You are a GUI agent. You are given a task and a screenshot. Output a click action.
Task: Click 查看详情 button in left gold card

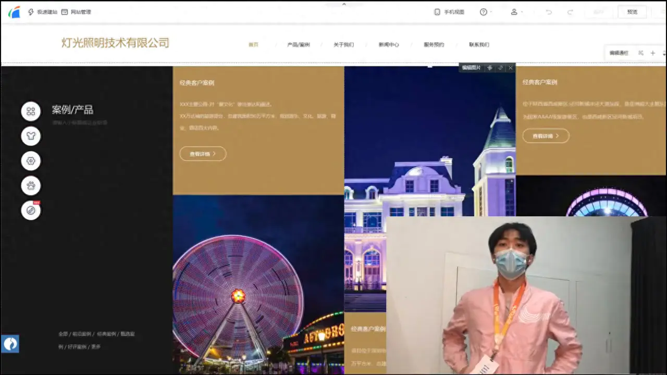pyautogui.click(x=203, y=154)
